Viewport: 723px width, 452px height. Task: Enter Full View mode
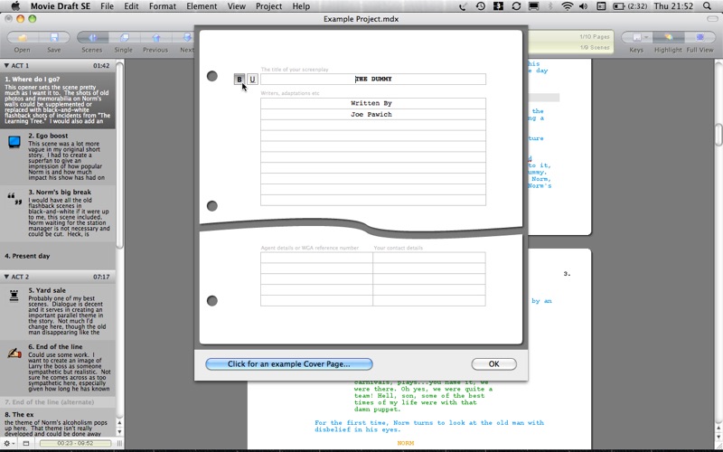(700, 38)
